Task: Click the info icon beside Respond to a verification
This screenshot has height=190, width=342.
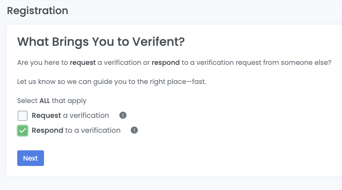Action: point(134,130)
